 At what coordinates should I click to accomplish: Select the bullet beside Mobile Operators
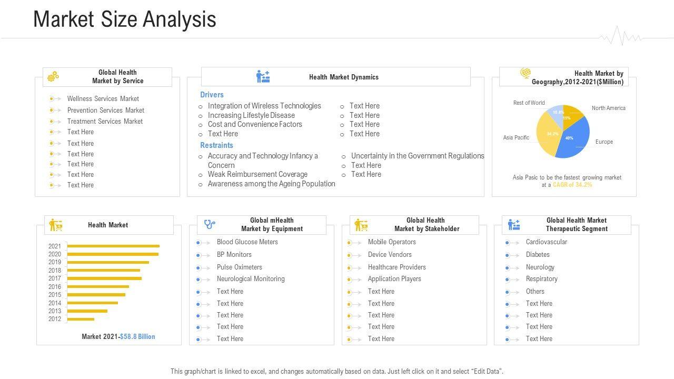click(350, 243)
